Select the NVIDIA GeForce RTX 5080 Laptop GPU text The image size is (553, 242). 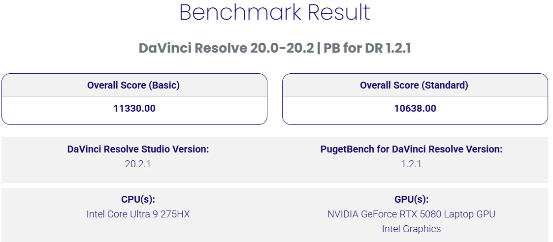411,214
